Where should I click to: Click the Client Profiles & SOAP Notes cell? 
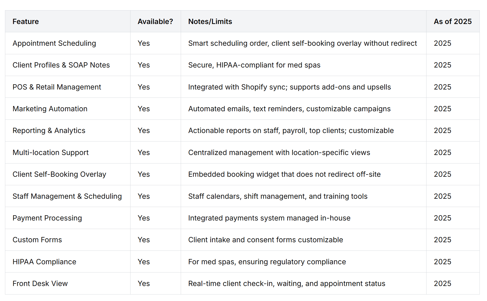[x=61, y=65]
